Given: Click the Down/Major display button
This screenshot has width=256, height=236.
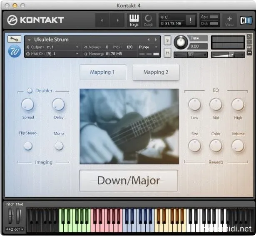Looking at the screenshot, I should tap(129, 181).
